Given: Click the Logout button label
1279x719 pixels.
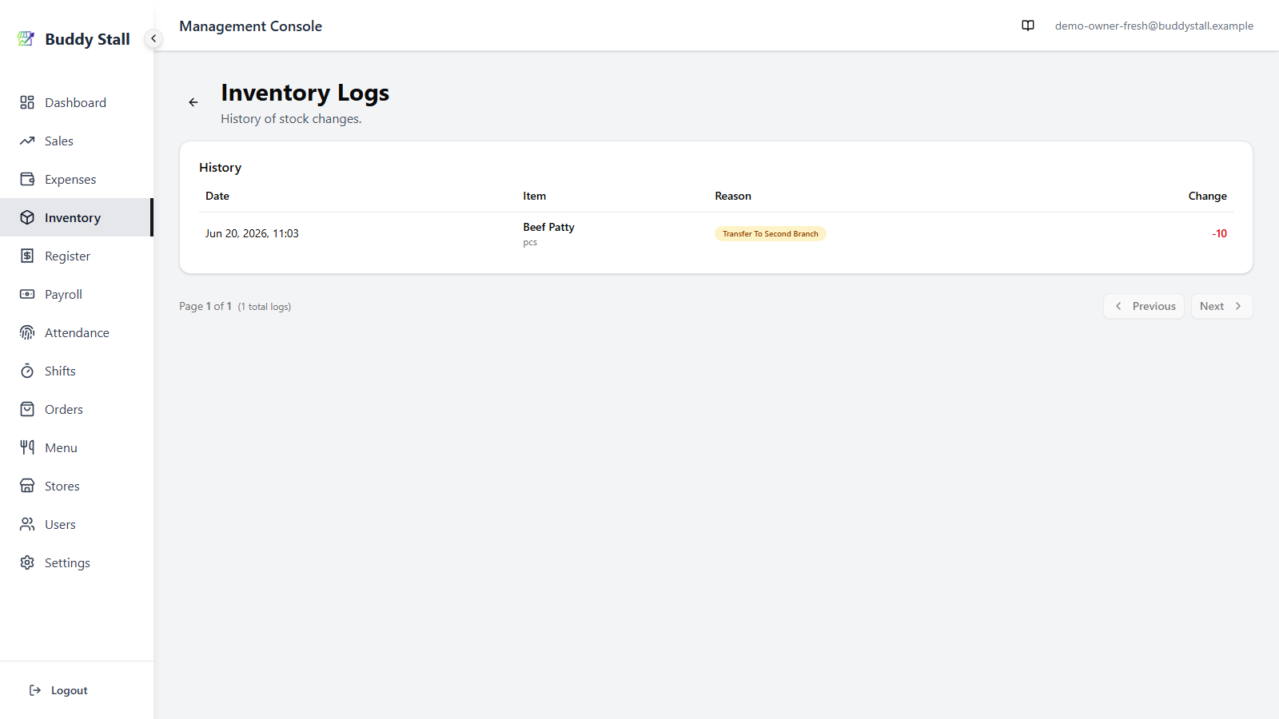Looking at the screenshot, I should coord(70,690).
